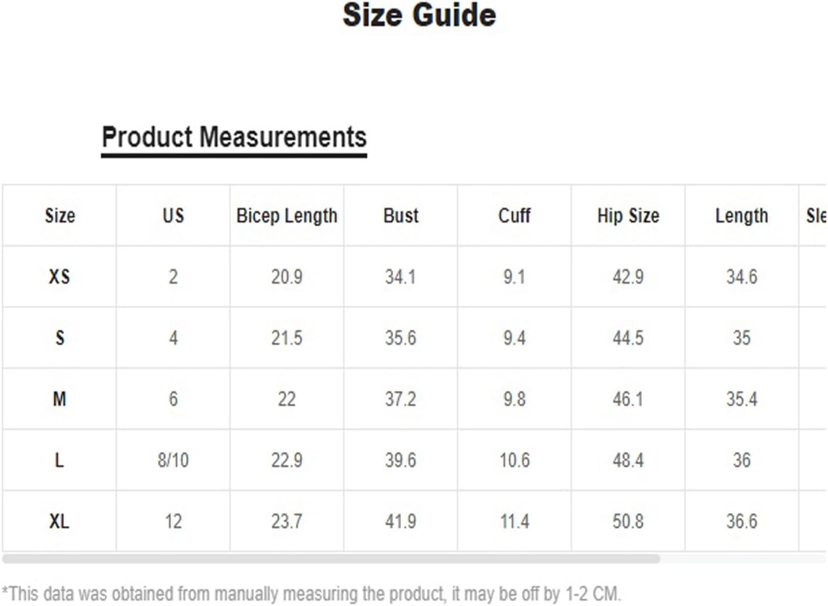Click the 41.9 bust value for XL

[400, 521]
